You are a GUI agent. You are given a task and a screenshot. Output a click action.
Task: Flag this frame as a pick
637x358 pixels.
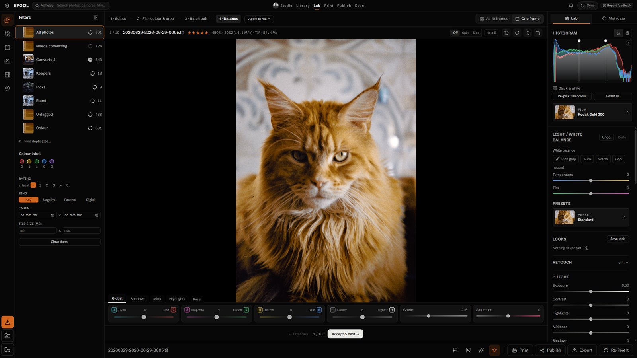click(455, 350)
